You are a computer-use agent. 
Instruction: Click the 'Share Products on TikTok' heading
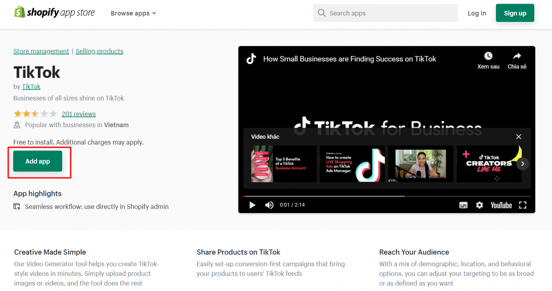click(x=238, y=252)
